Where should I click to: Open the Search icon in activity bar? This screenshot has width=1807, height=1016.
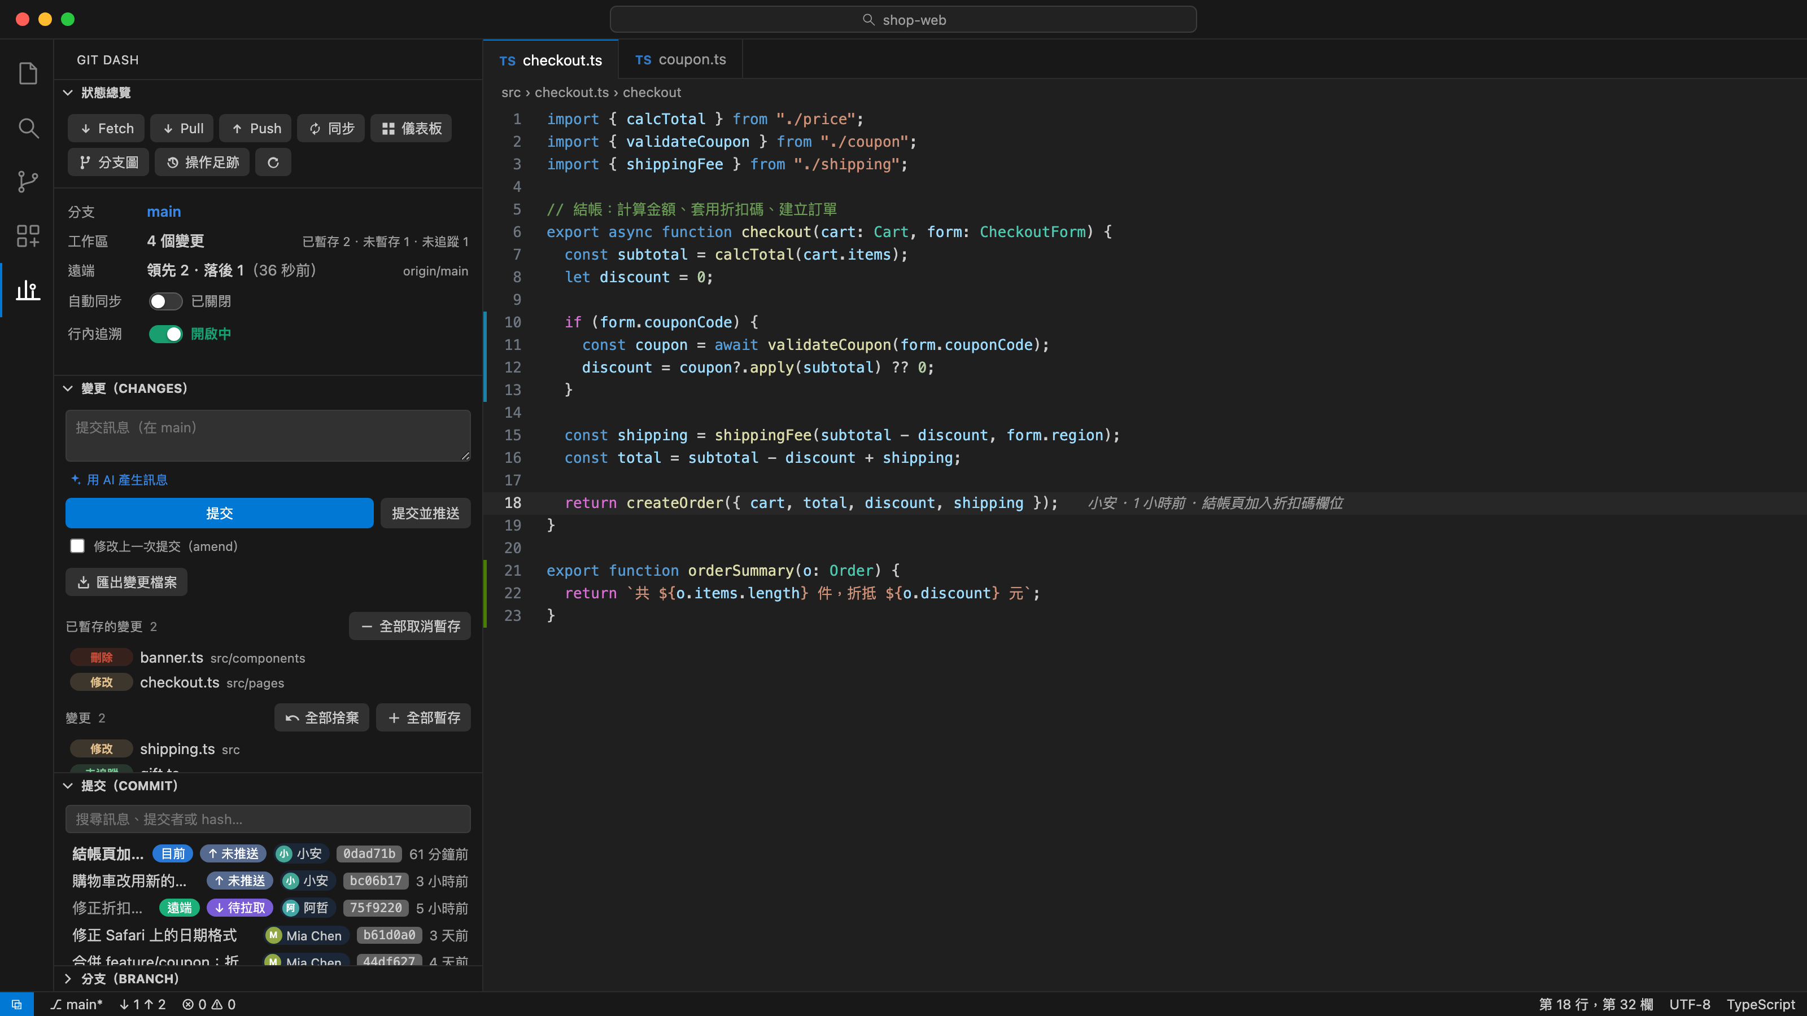[x=27, y=128]
